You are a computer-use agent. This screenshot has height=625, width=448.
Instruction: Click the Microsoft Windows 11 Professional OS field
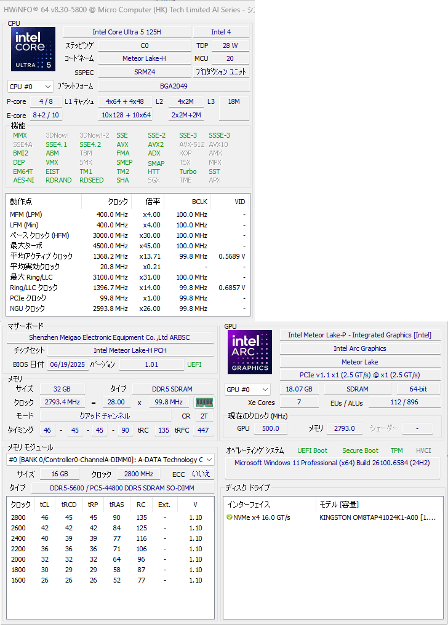(332, 463)
